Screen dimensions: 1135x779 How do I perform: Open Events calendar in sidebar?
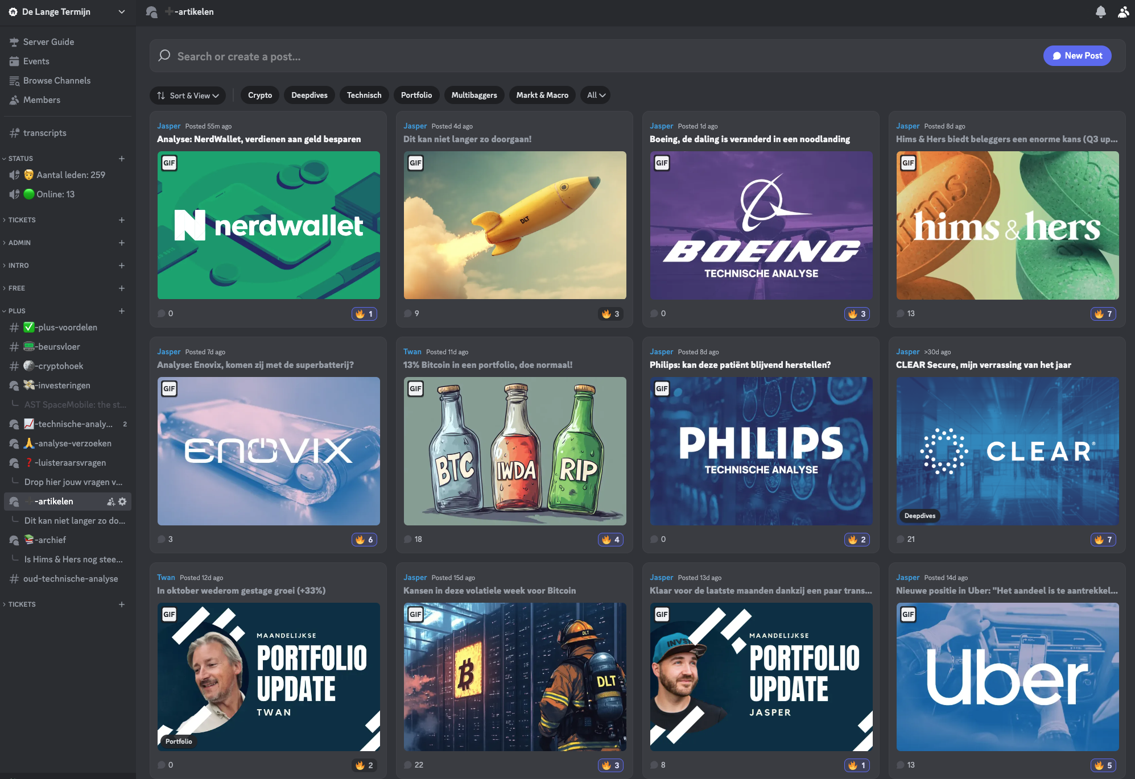tap(36, 61)
